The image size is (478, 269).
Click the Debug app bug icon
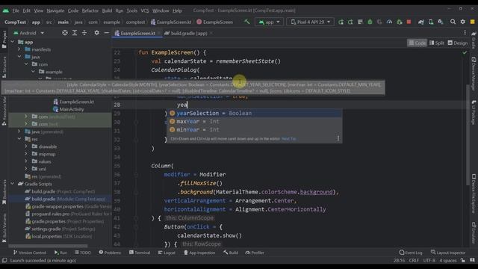coord(370,22)
